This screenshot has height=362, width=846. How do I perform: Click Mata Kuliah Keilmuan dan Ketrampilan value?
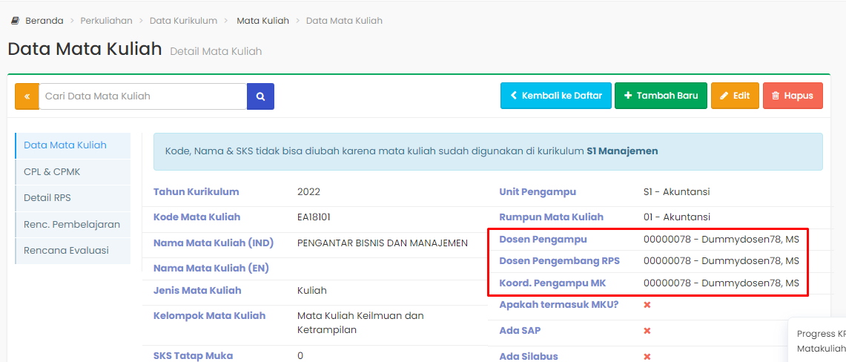[x=360, y=323]
